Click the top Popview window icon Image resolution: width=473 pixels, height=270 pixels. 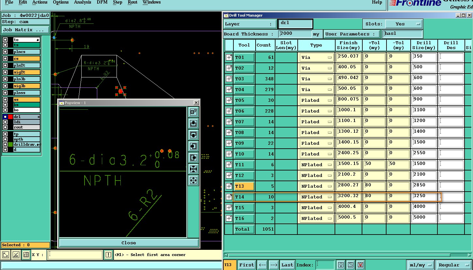(193, 112)
